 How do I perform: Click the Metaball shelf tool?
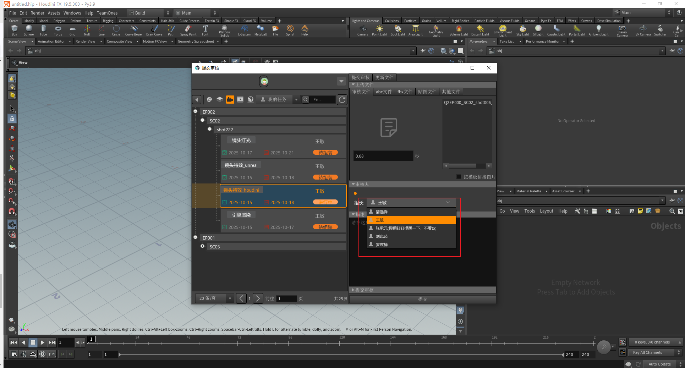click(x=260, y=30)
